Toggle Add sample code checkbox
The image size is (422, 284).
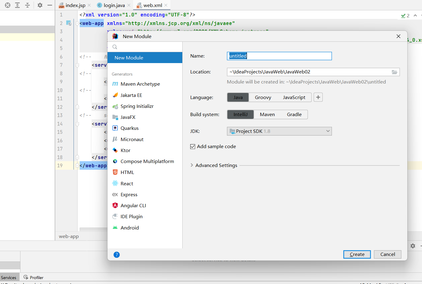pyautogui.click(x=193, y=147)
